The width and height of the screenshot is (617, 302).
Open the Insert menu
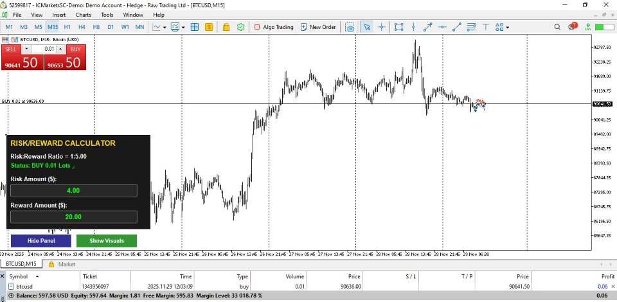(x=59, y=15)
